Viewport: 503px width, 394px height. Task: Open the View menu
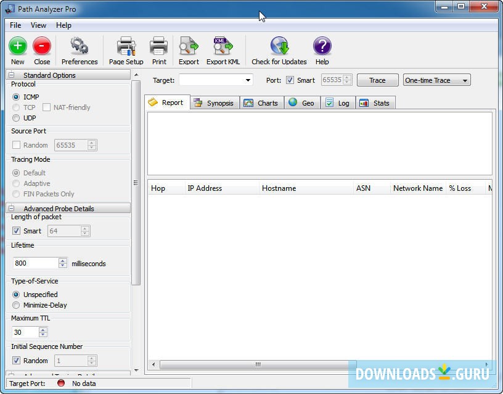38,25
